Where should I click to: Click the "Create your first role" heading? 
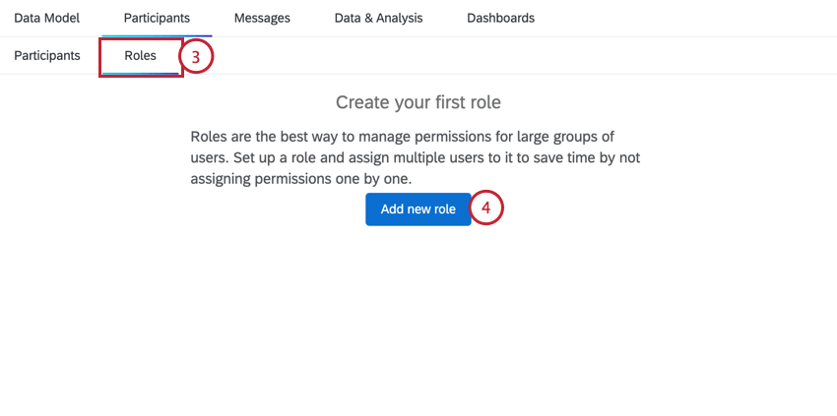tap(418, 102)
